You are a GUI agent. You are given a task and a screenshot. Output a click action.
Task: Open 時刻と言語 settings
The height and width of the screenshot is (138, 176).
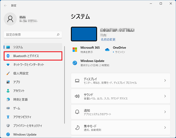(x=33, y=99)
